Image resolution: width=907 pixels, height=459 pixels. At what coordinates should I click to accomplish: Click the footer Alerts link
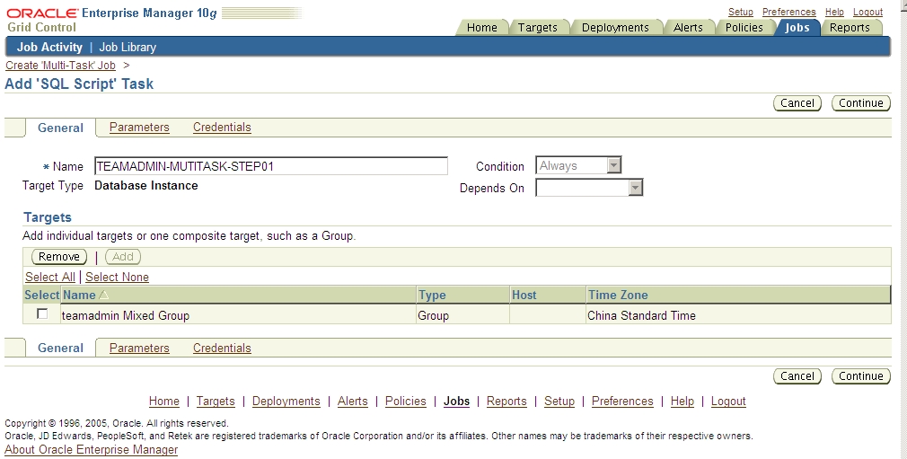point(352,402)
